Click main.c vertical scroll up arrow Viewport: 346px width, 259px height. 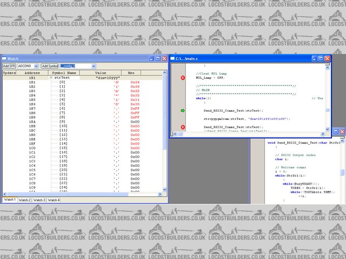[x=328, y=68]
